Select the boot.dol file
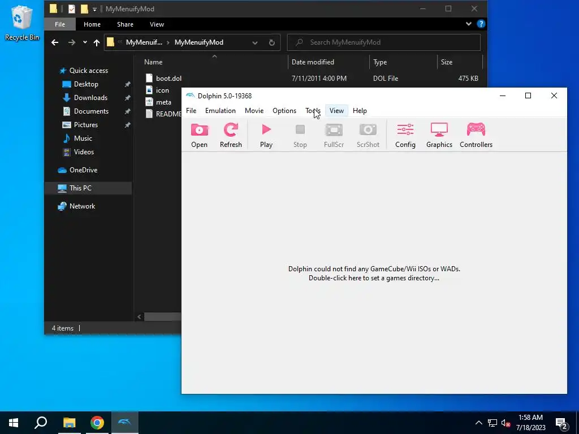Screen dimensions: 579x434 [168, 78]
